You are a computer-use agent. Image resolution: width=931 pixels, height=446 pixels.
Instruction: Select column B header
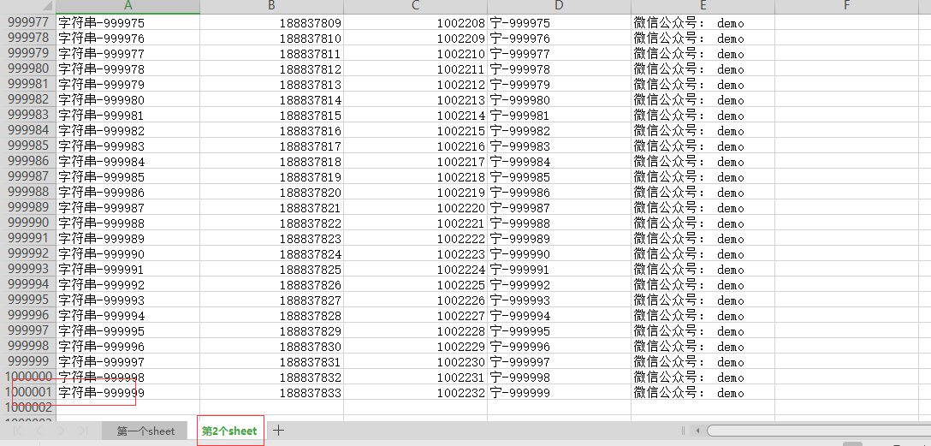point(271,7)
